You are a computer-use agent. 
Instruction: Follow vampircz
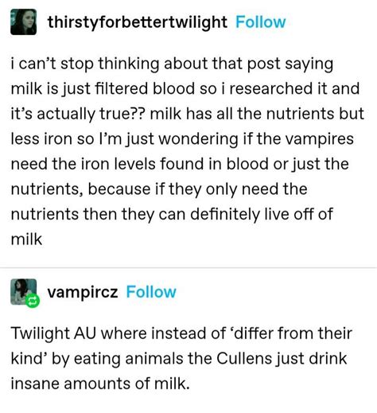pos(151,292)
